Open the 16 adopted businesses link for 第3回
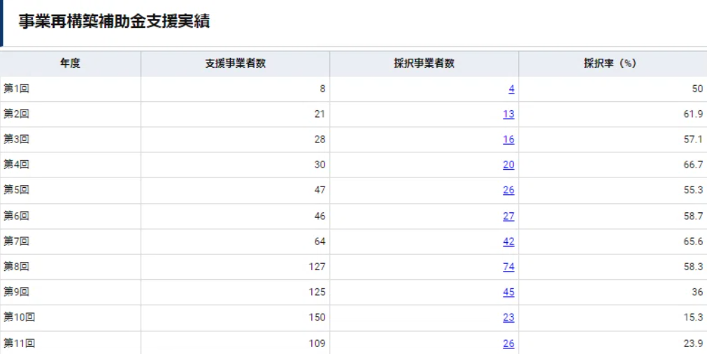 (508, 140)
